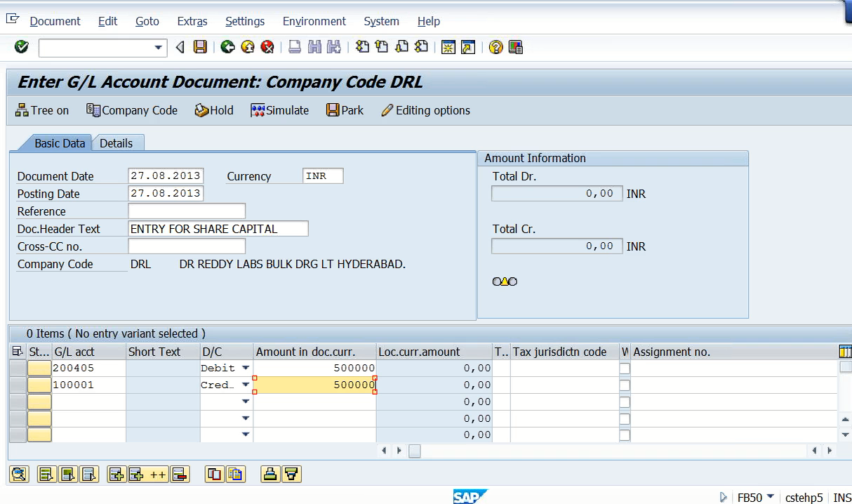Open the Environment menu
This screenshot has width=852, height=504.
(x=314, y=21)
